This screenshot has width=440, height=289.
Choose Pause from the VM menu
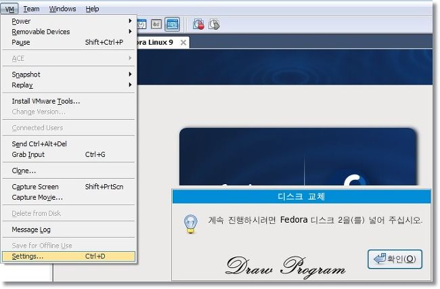[69, 43]
